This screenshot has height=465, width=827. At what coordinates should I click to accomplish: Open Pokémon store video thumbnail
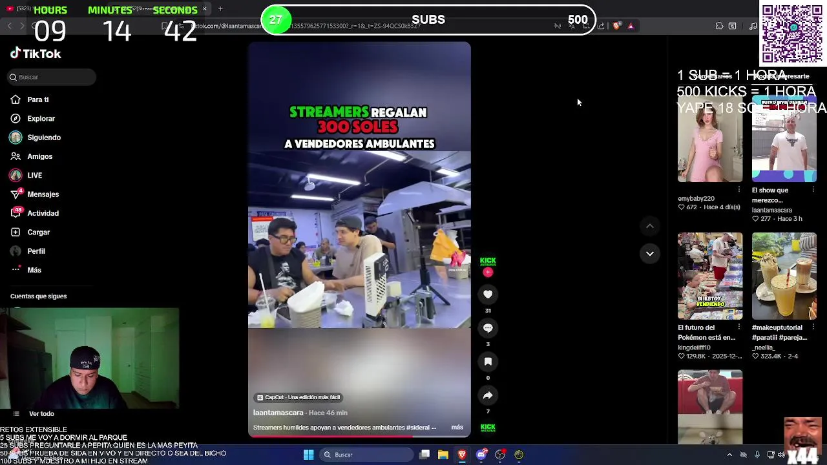click(710, 276)
